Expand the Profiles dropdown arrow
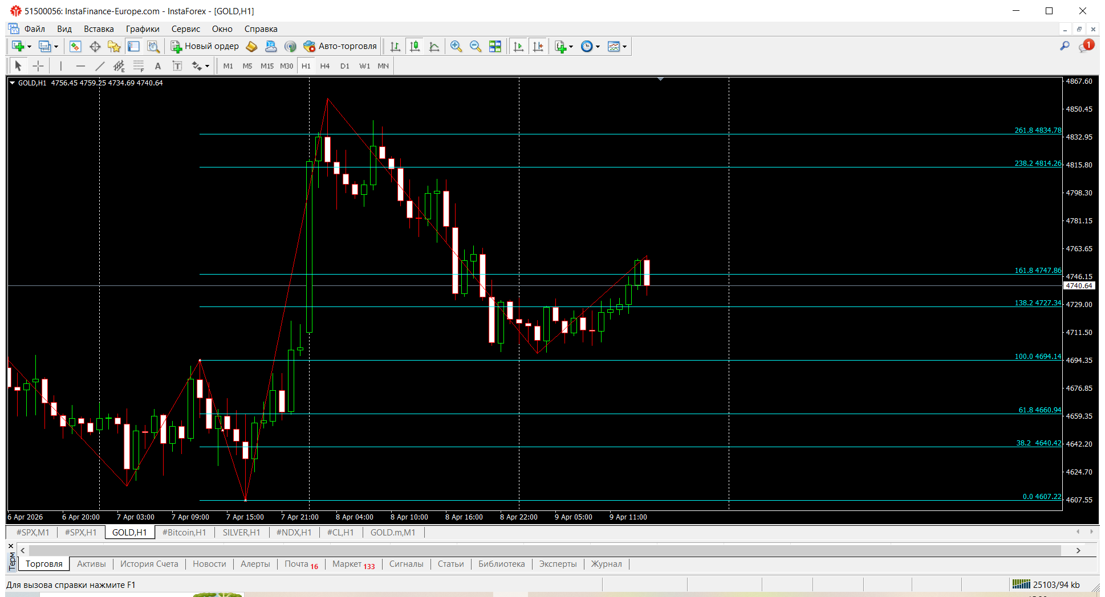This screenshot has height=597, width=1105. [x=56, y=47]
